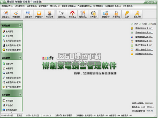
Task: Open 销售订单 in the sidebar
Action: pos(8,64)
